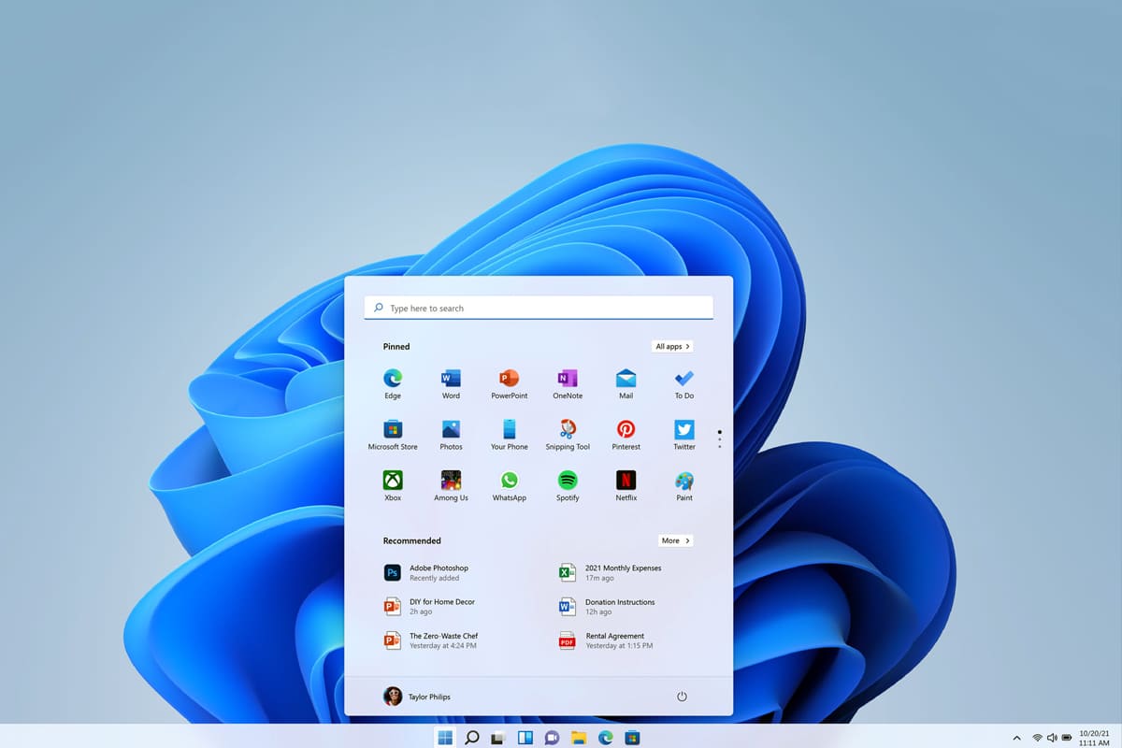Launch Word from pinned apps
1122x748 pixels.
pyautogui.click(x=451, y=383)
